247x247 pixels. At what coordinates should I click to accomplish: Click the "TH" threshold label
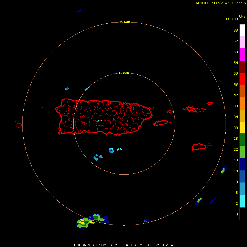[236, 214]
